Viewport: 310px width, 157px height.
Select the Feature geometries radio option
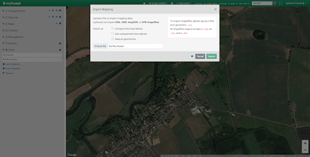pyautogui.click(x=113, y=39)
